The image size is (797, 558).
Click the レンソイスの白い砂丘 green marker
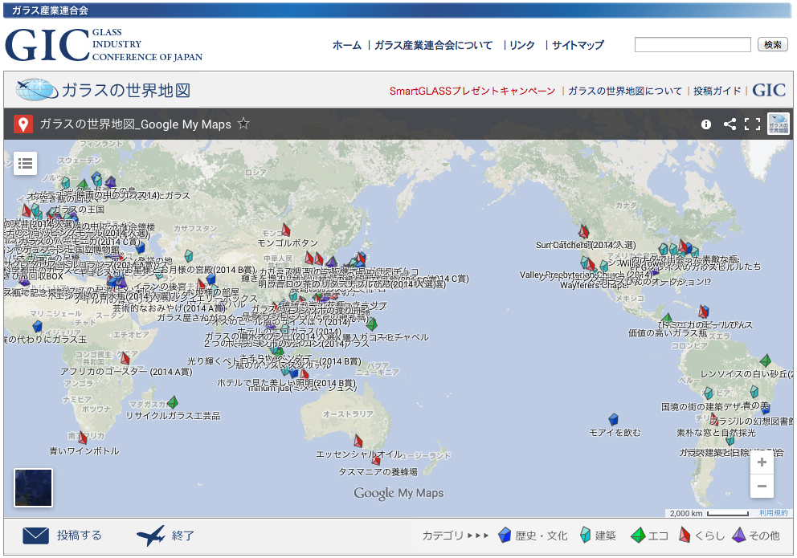pos(766,361)
